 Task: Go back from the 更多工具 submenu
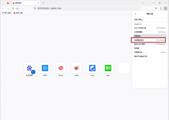135,14
